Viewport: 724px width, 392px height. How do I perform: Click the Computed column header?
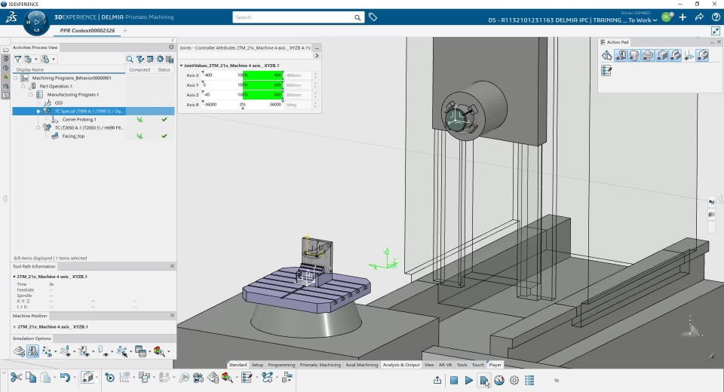(140, 69)
